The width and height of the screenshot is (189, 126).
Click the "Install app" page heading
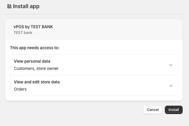[26, 6]
